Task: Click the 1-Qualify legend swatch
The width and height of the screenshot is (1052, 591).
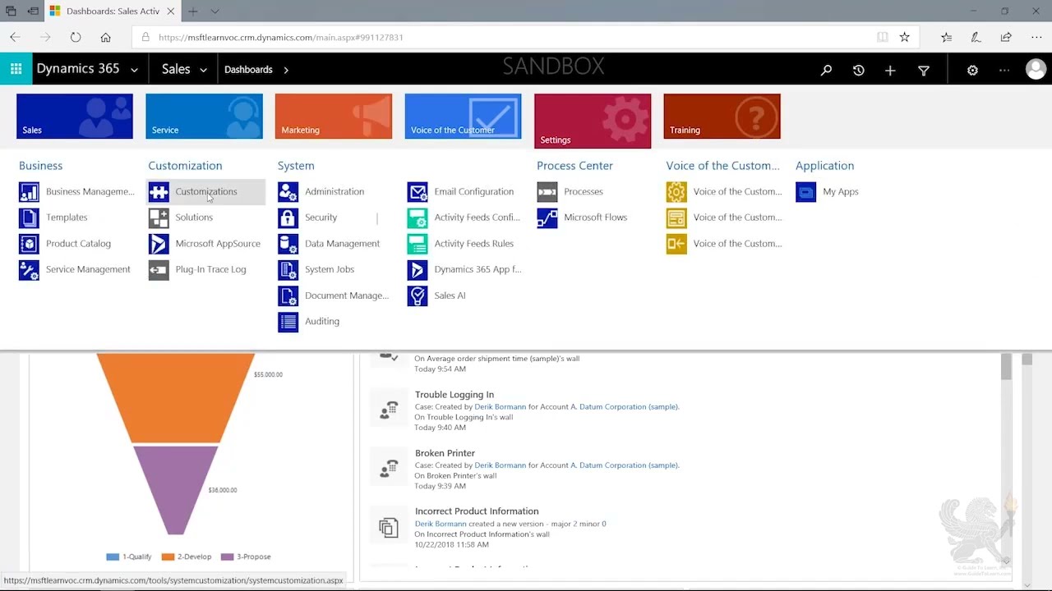Action: pos(113,557)
